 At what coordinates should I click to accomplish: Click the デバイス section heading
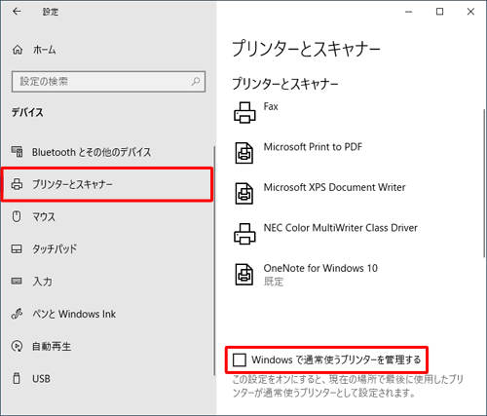27,112
